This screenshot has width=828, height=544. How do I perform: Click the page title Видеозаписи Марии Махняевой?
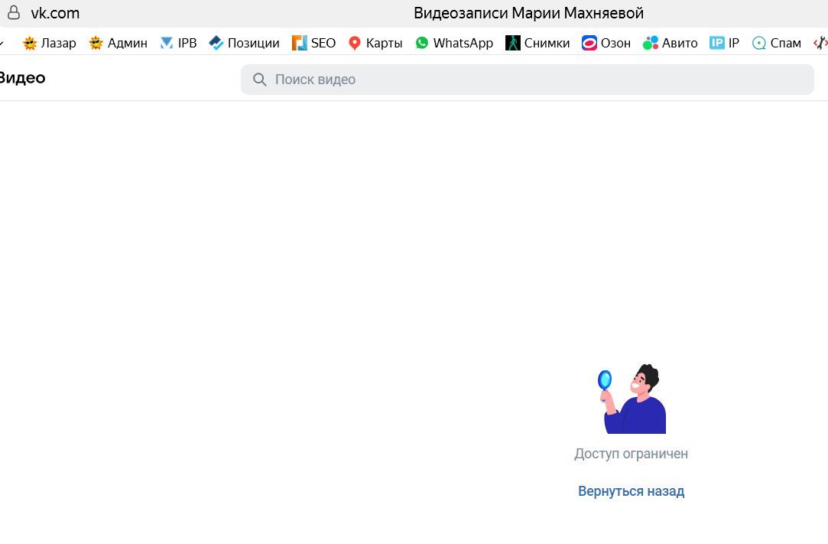point(528,13)
